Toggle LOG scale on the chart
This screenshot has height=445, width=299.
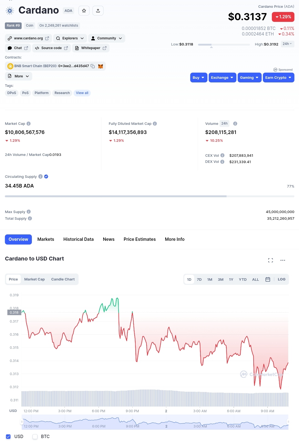tap(282, 279)
